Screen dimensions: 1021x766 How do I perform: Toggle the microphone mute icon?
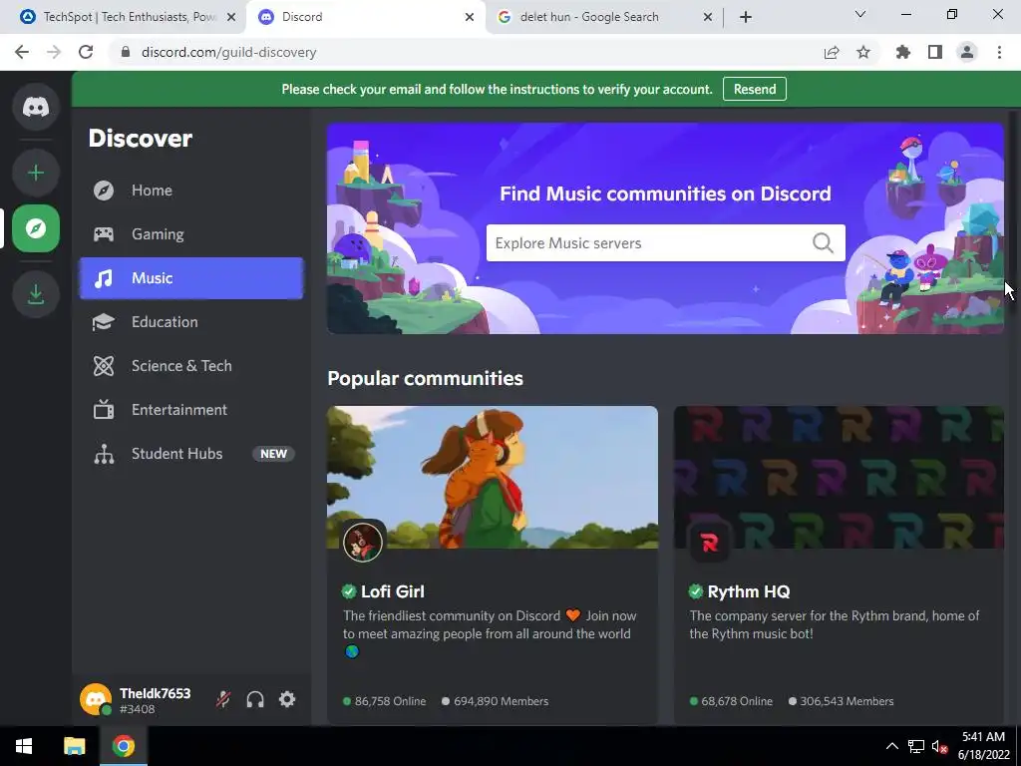[223, 699]
